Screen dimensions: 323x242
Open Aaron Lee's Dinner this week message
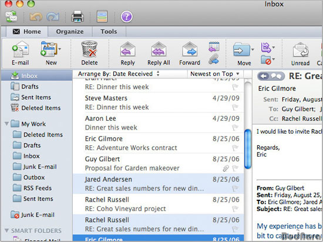[x=158, y=122]
